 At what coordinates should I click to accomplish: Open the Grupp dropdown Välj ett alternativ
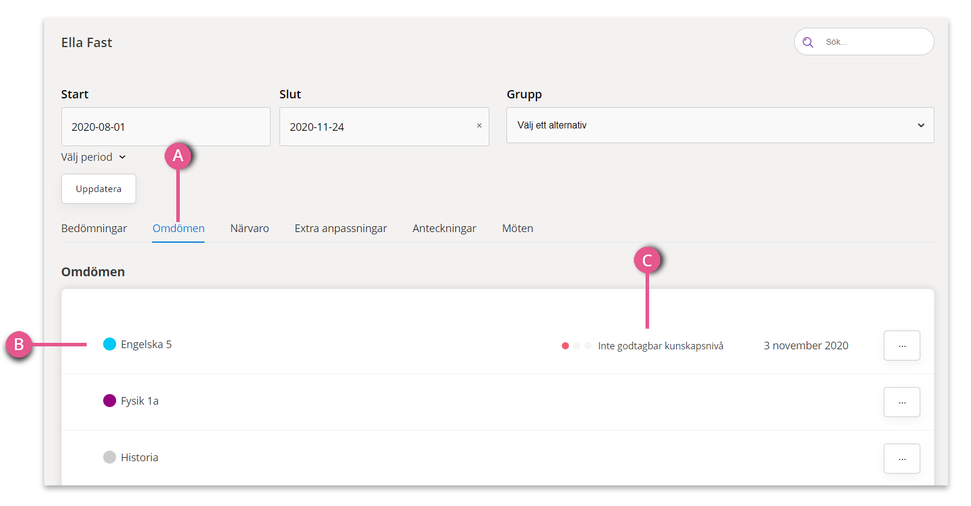tap(720, 125)
